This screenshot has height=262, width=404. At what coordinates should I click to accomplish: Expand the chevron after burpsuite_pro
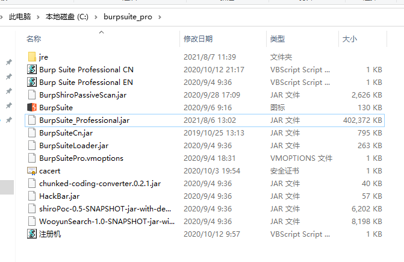pos(160,17)
